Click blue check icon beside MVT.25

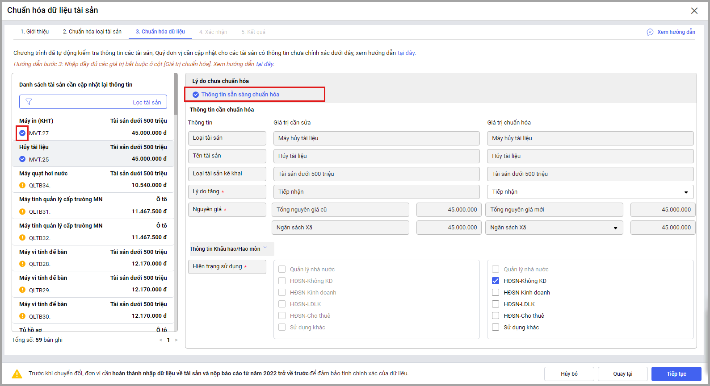22,159
